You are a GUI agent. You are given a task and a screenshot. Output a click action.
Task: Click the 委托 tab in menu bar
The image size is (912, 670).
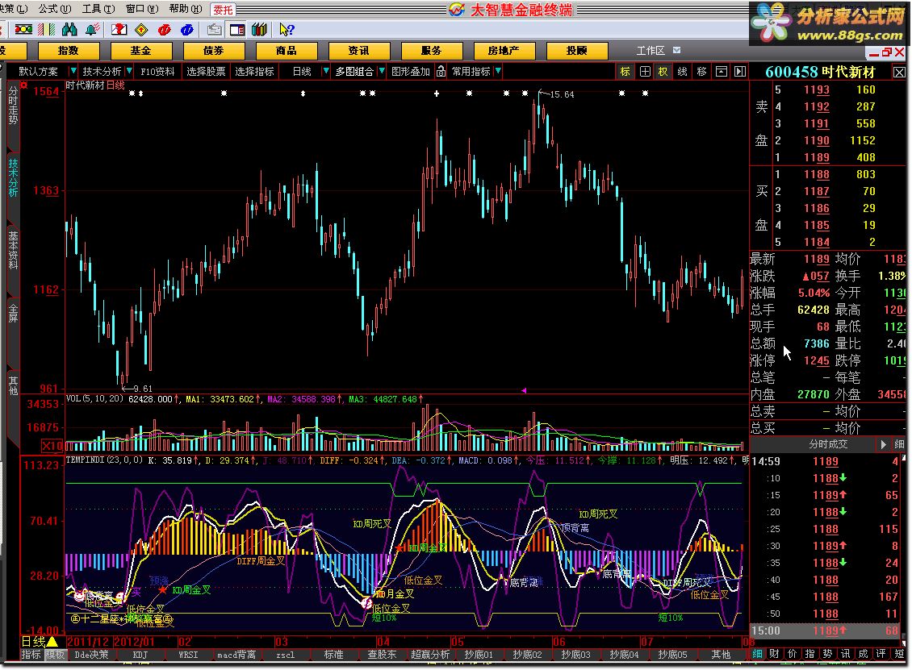click(223, 10)
